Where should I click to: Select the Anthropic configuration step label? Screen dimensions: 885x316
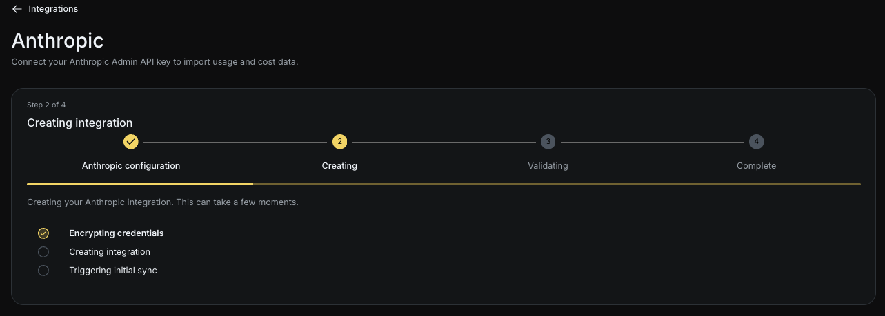tap(131, 166)
